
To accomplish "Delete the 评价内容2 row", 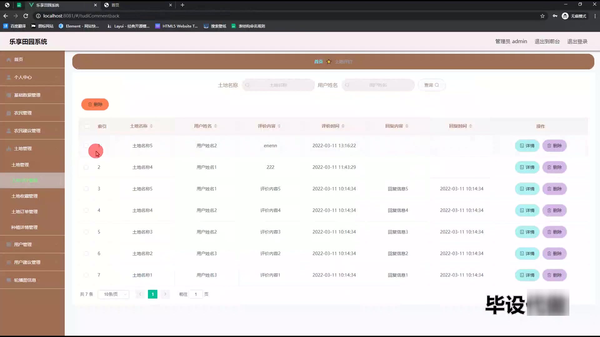I will point(554,253).
